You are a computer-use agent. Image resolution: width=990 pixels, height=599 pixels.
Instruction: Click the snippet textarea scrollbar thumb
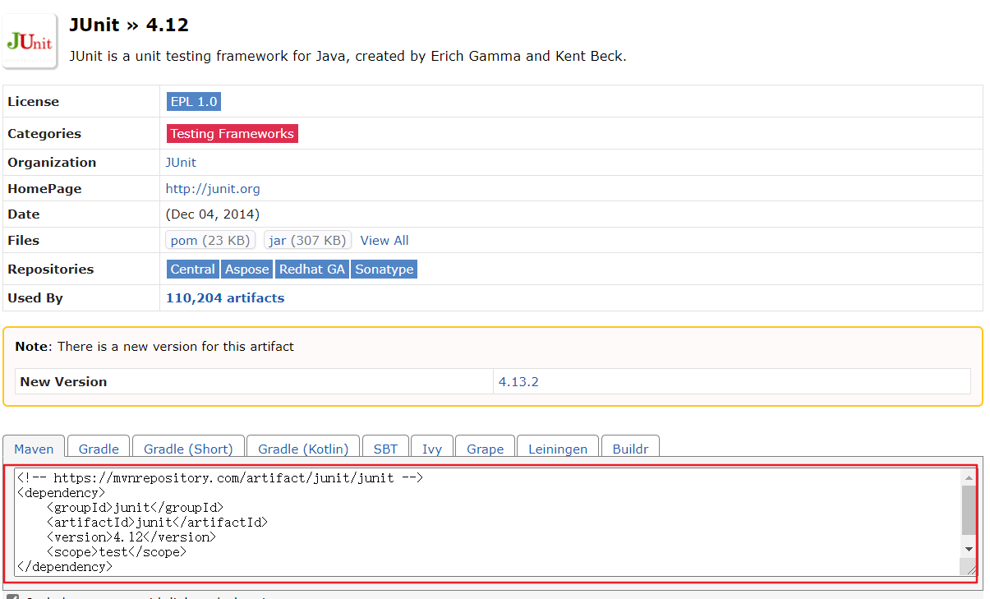pos(969,509)
